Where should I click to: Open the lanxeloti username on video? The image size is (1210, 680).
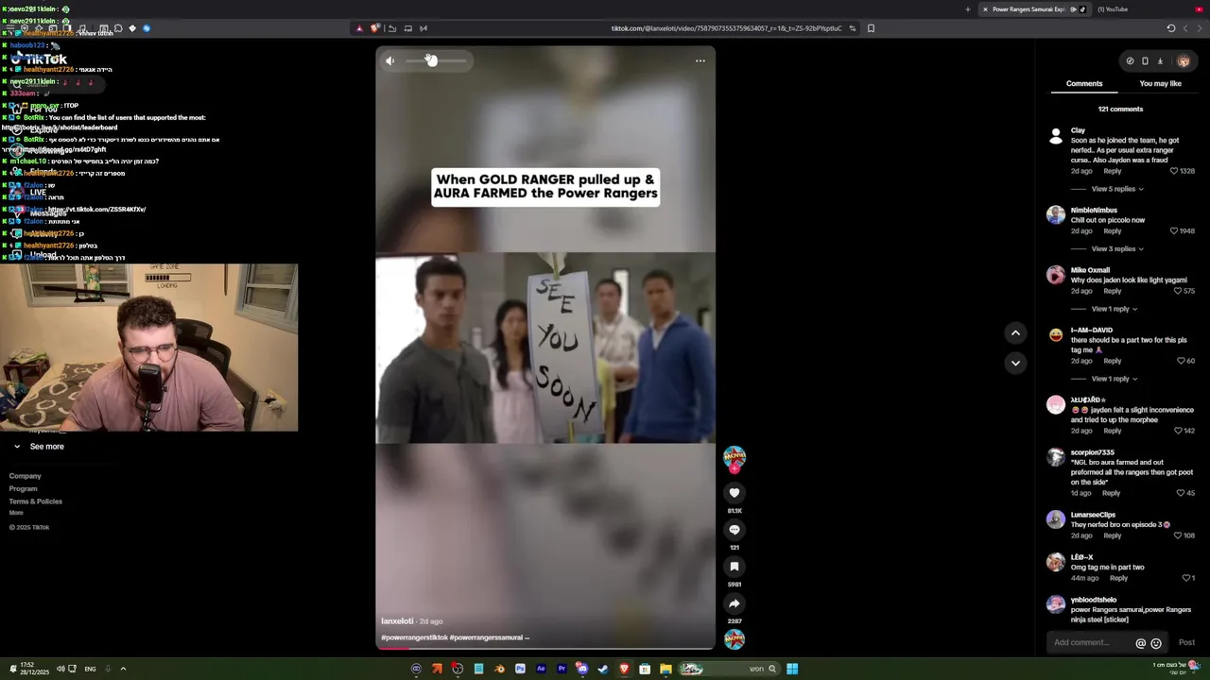point(397,621)
